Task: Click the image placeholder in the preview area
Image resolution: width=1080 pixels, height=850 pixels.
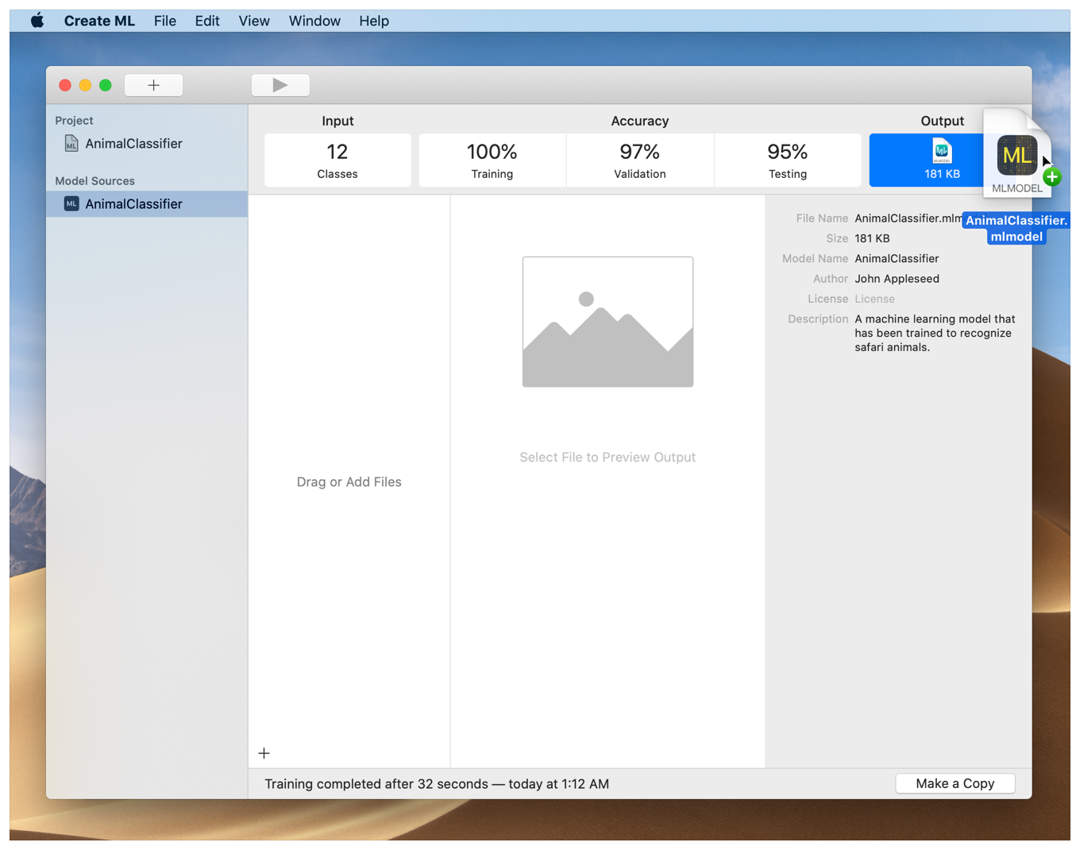Action: click(x=607, y=322)
